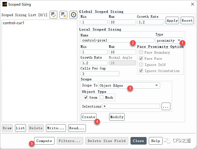Click the Local Min input field

pos(94,52)
